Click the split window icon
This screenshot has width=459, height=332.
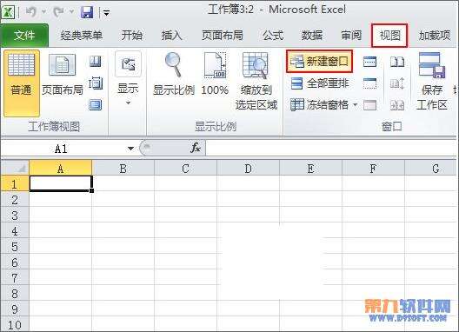369,62
